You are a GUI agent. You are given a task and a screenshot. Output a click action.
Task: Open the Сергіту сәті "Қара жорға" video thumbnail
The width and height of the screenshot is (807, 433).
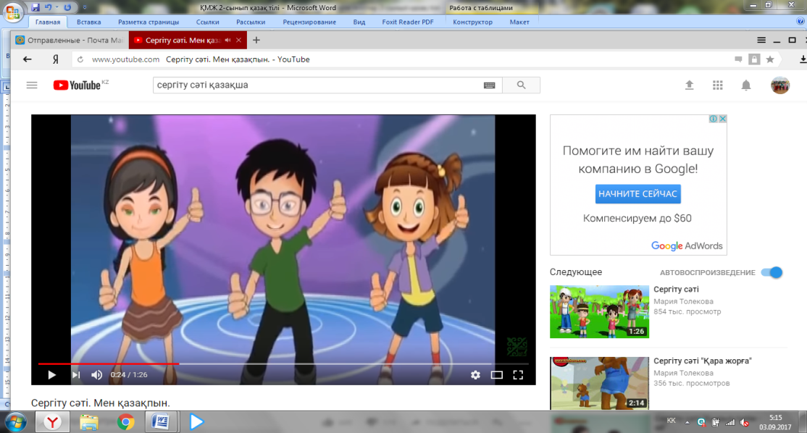point(599,383)
